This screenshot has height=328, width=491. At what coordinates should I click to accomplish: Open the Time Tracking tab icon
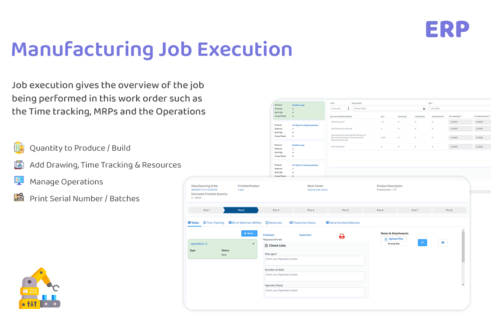[x=204, y=222]
